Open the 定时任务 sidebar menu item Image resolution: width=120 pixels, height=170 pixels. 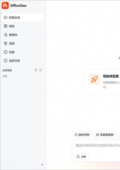pyautogui.click(x=22, y=61)
